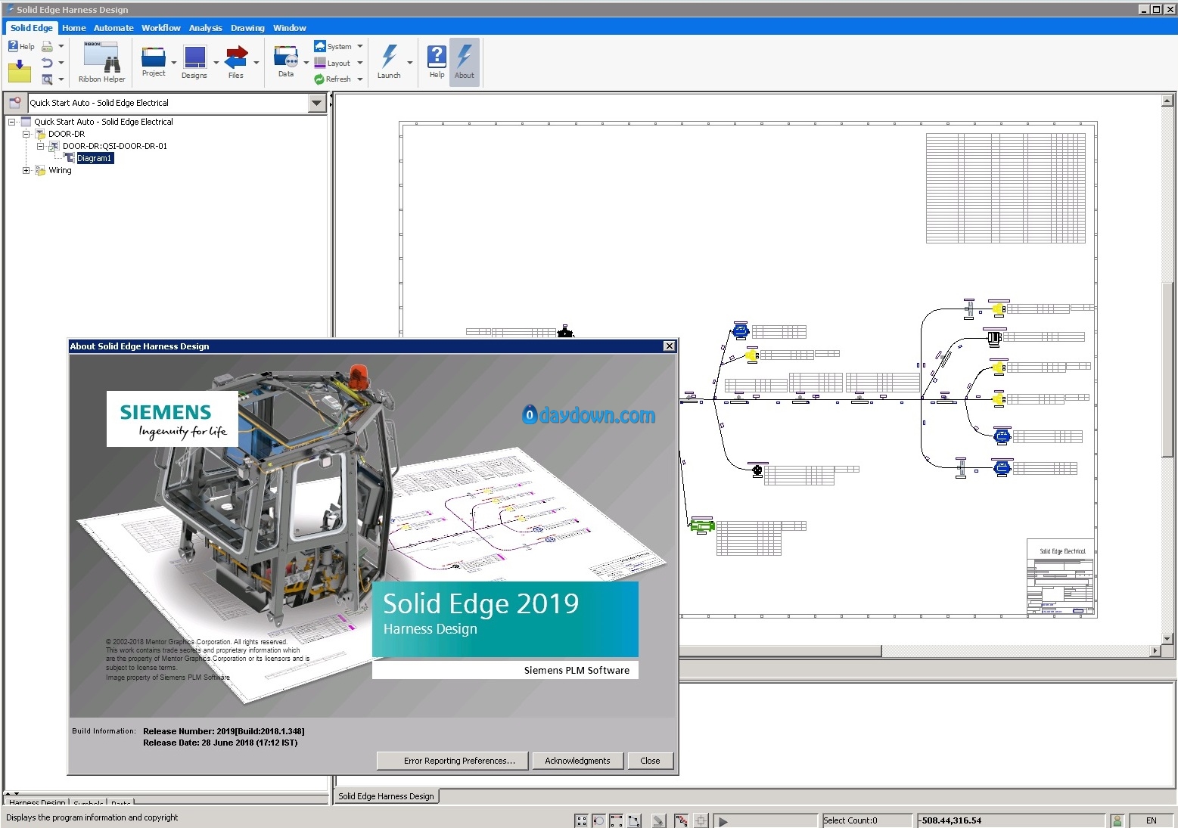Open the Analysis ribbon tab
Image resolution: width=1178 pixels, height=828 pixels.
pos(206,28)
